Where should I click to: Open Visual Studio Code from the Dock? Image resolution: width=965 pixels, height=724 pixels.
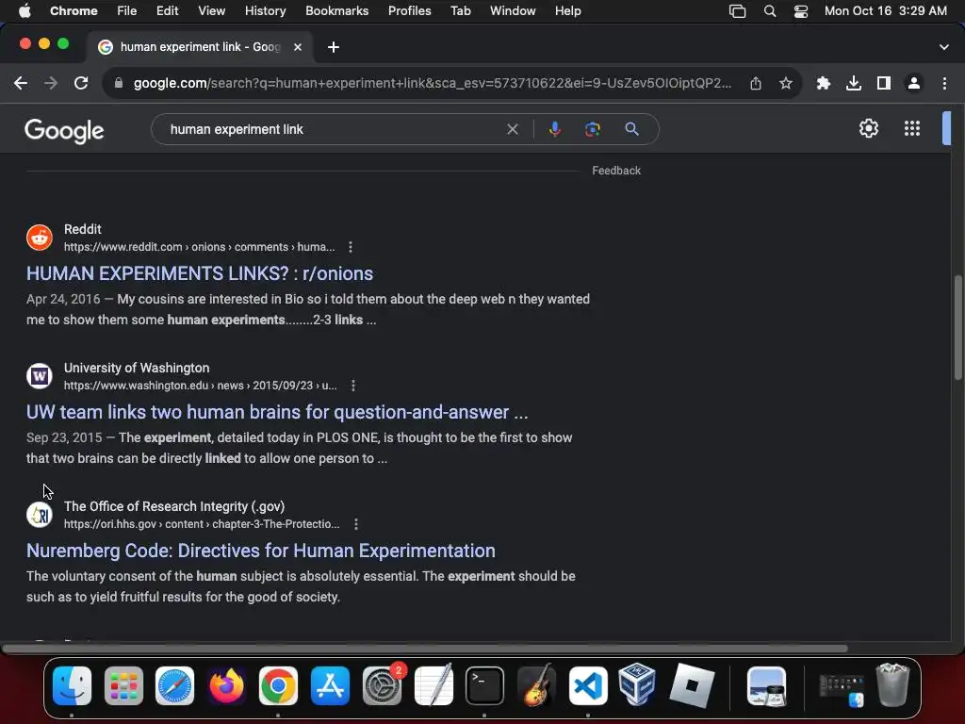pyautogui.click(x=588, y=685)
